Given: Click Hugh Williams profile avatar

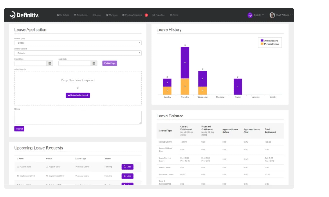Looking at the screenshot, I should [272, 15].
